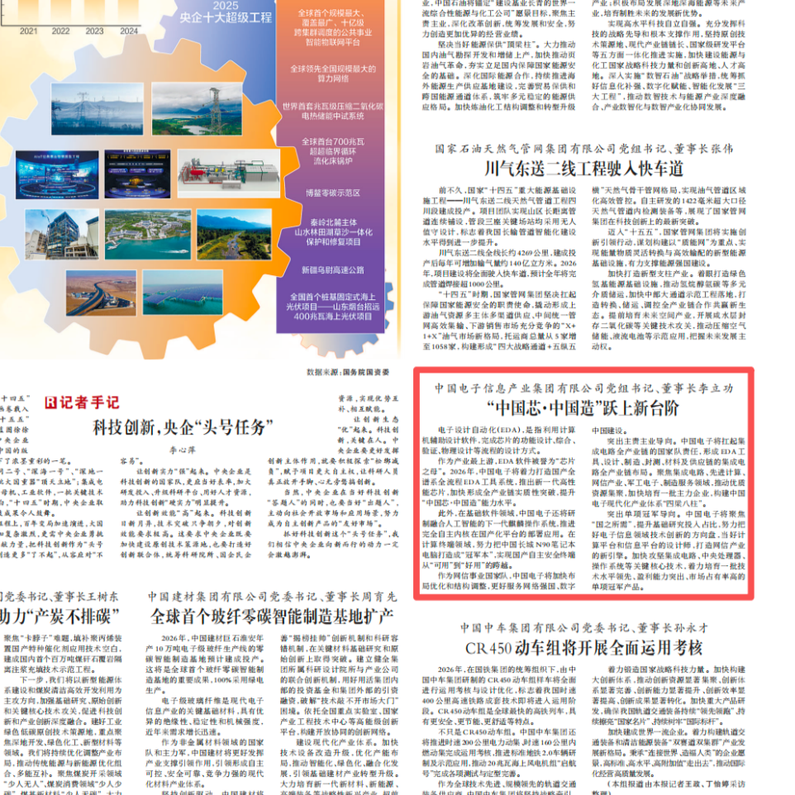Select 新疆乌尉高速公路 in the project list
The image size is (795, 795).
(333, 269)
